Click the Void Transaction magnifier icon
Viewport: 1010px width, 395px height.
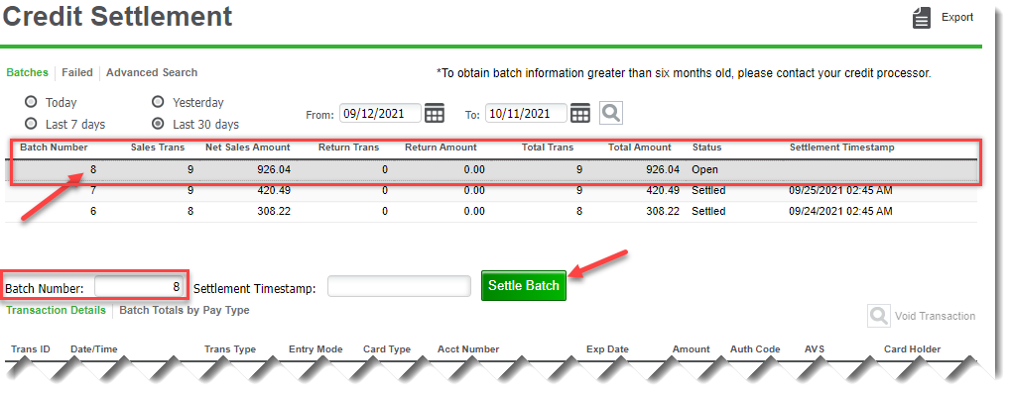879,316
